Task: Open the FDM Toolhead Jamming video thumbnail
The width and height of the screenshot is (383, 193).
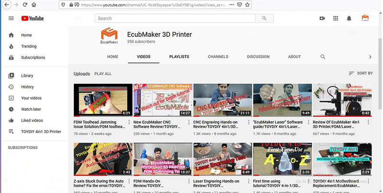Action: (x=103, y=100)
